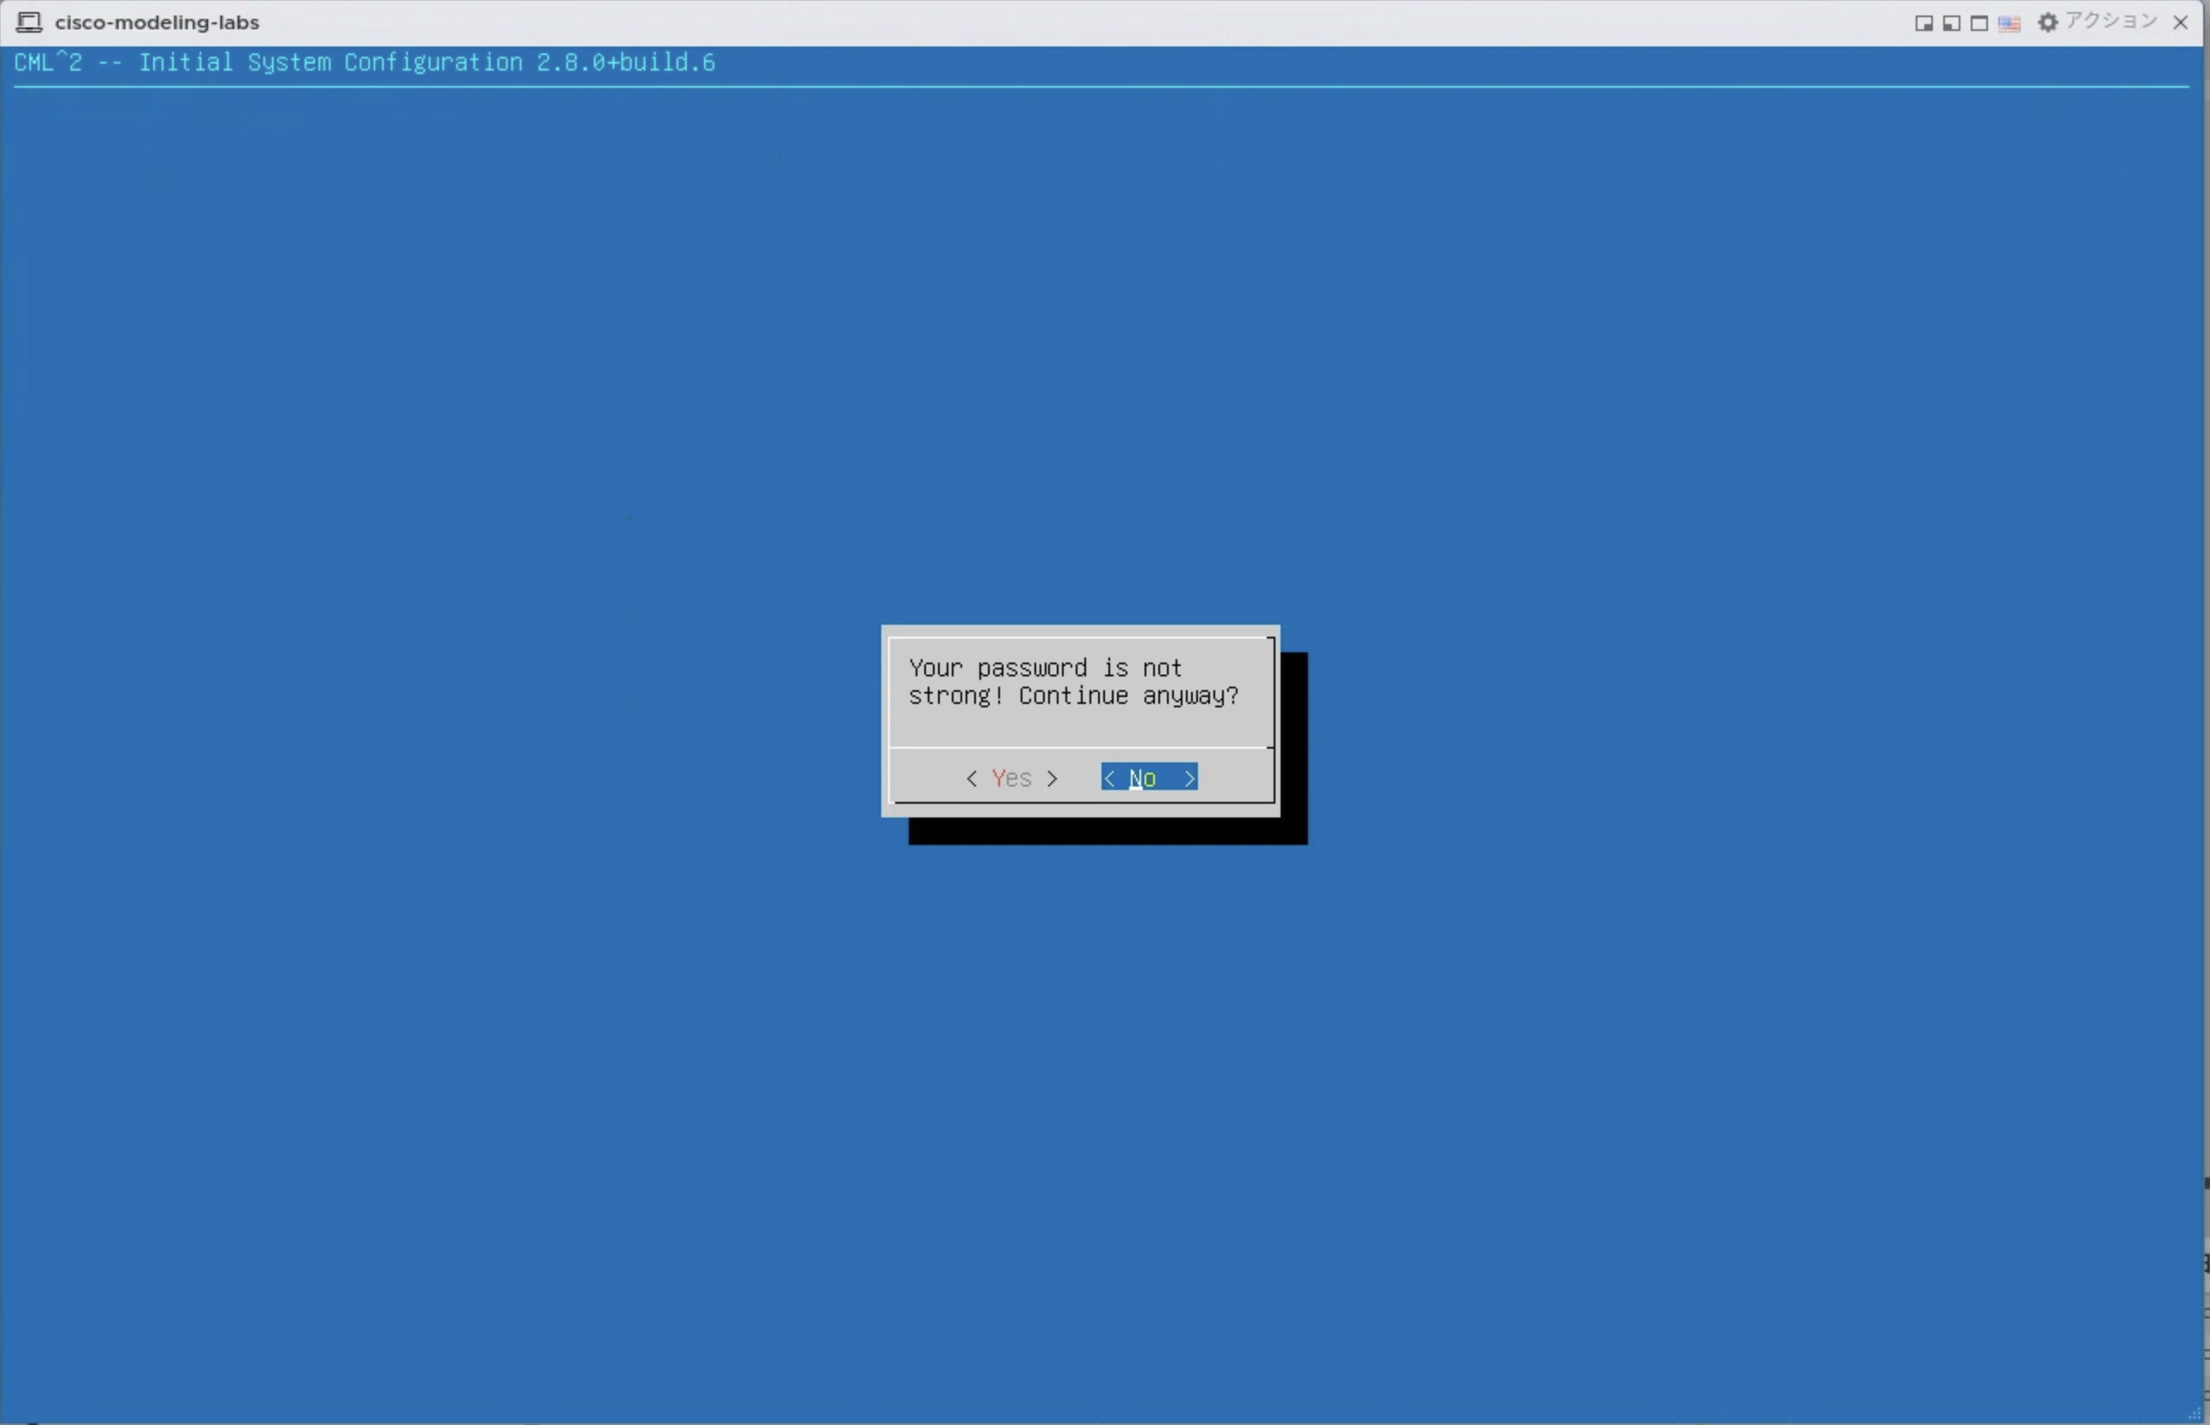Dock console to bottom-right corner size icon
The width and height of the screenshot is (2210, 1425).
tap(1923, 23)
